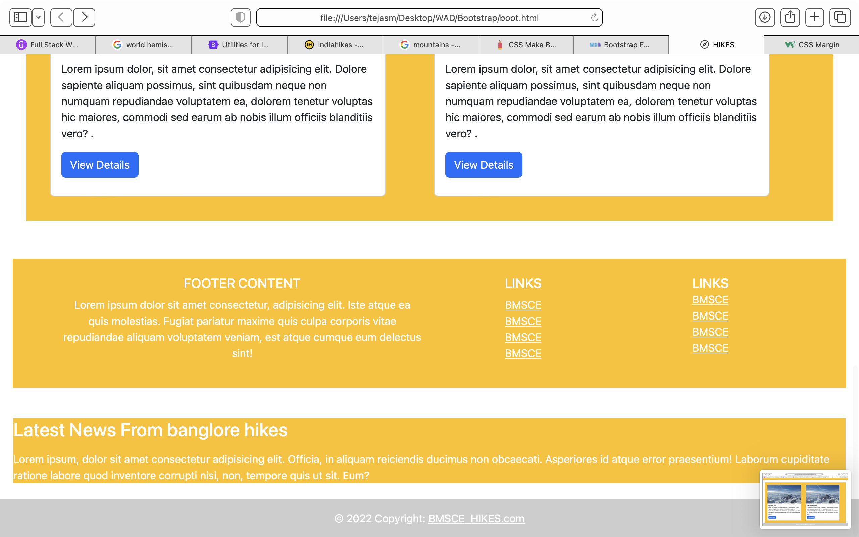This screenshot has height=537, width=859.
Task: Open the screenshot preview thumbnail
Action: [805, 499]
